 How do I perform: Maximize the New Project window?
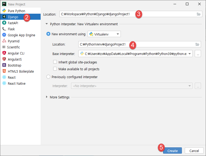[187, 4]
